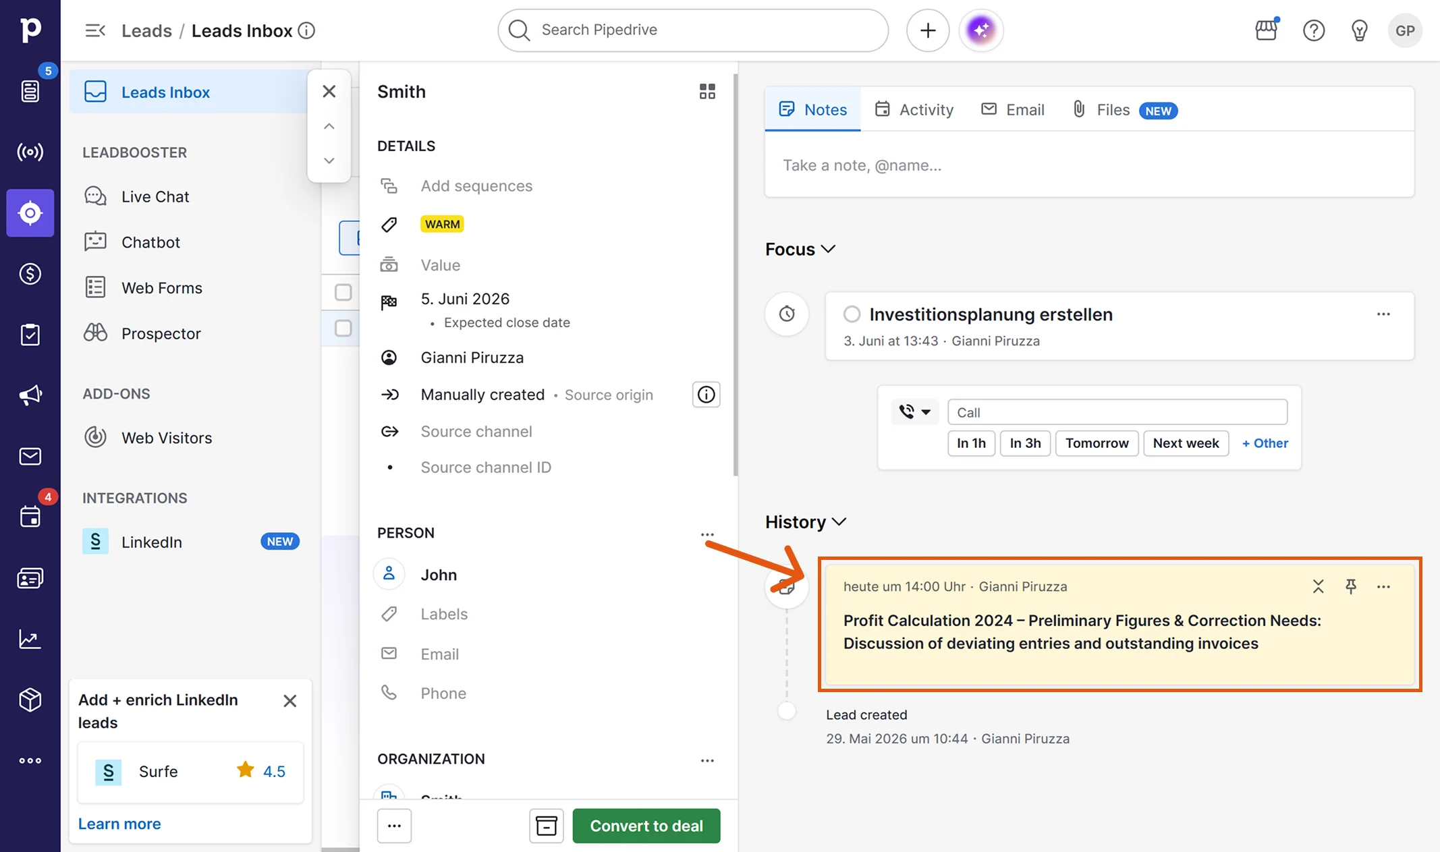Go to next lead with down chevron

point(329,161)
